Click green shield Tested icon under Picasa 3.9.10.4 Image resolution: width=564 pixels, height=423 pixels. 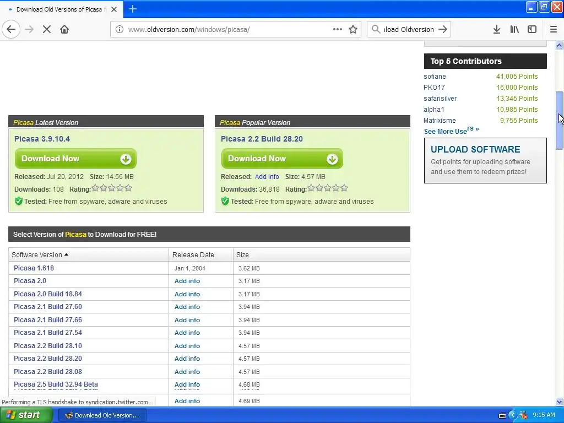tap(18, 201)
